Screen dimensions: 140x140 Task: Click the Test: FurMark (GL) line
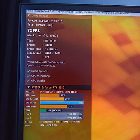coord(40,25)
